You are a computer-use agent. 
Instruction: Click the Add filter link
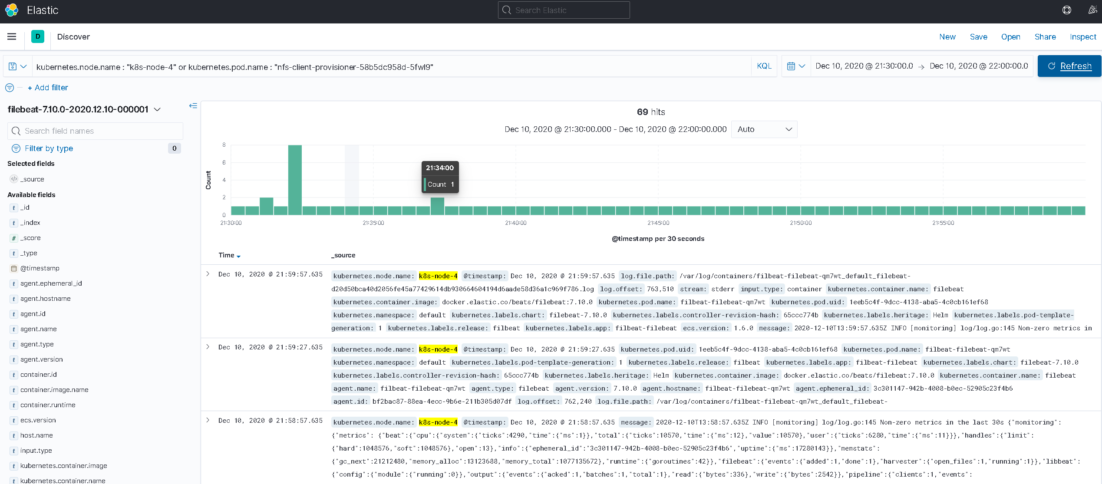(48, 88)
